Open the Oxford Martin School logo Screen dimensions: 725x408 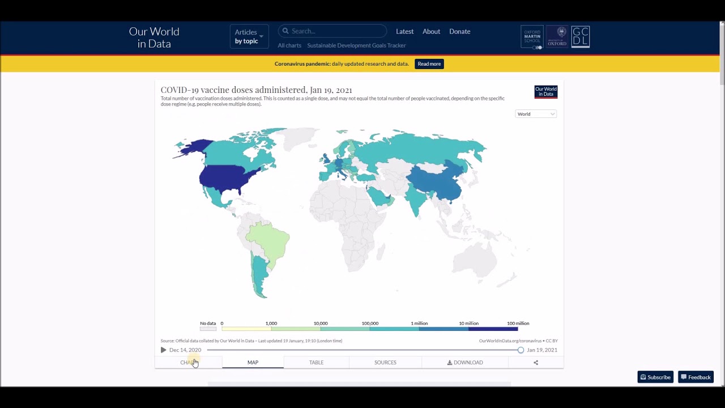pos(532,37)
